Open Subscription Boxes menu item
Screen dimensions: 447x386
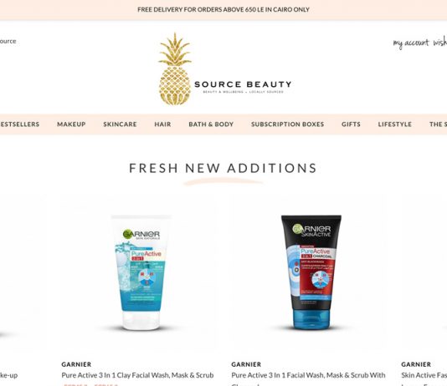pos(288,124)
